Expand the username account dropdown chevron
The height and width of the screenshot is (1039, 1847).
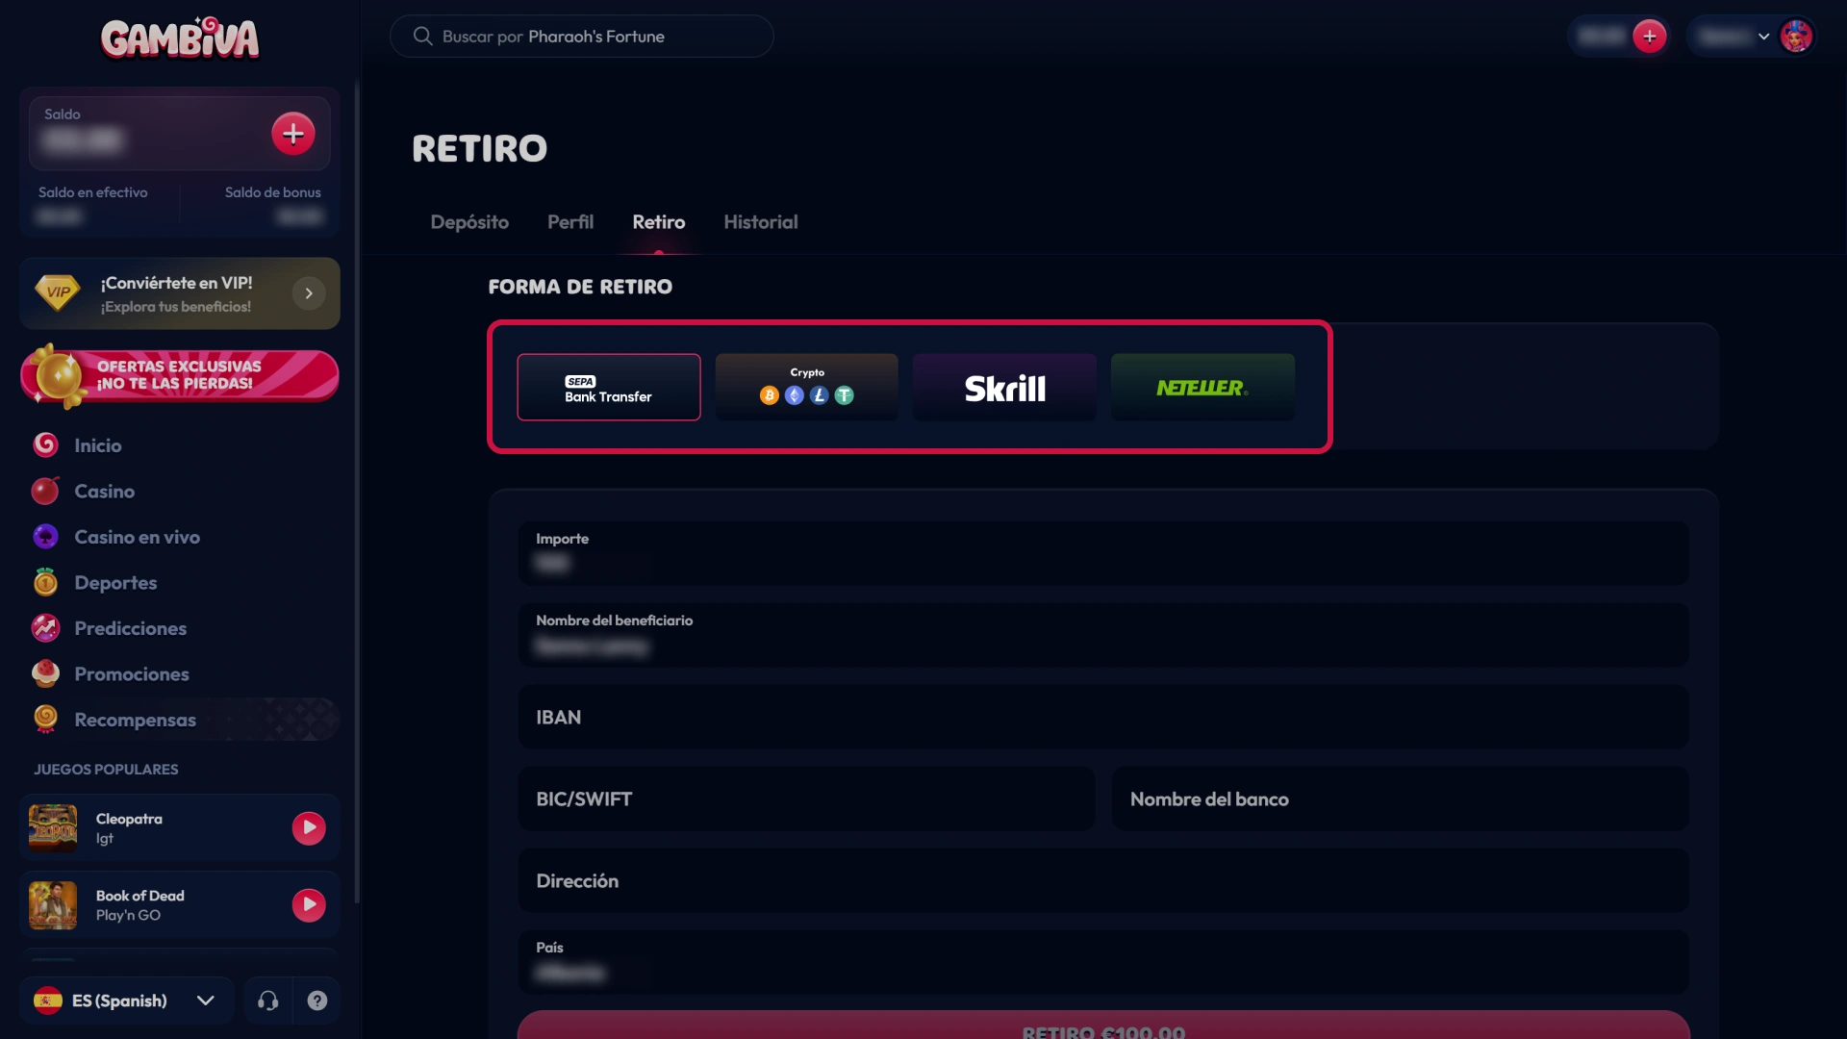coord(1763,37)
